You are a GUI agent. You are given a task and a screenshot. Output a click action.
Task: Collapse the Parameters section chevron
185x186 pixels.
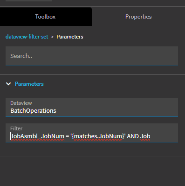[x=8, y=84]
